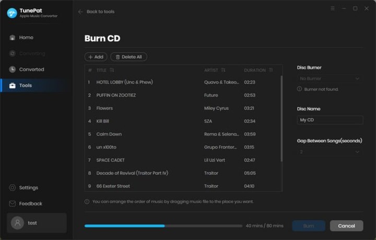Open the hamburger menu icon
Viewport: 376px width, 240px height.
pyautogui.click(x=333, y=8)
